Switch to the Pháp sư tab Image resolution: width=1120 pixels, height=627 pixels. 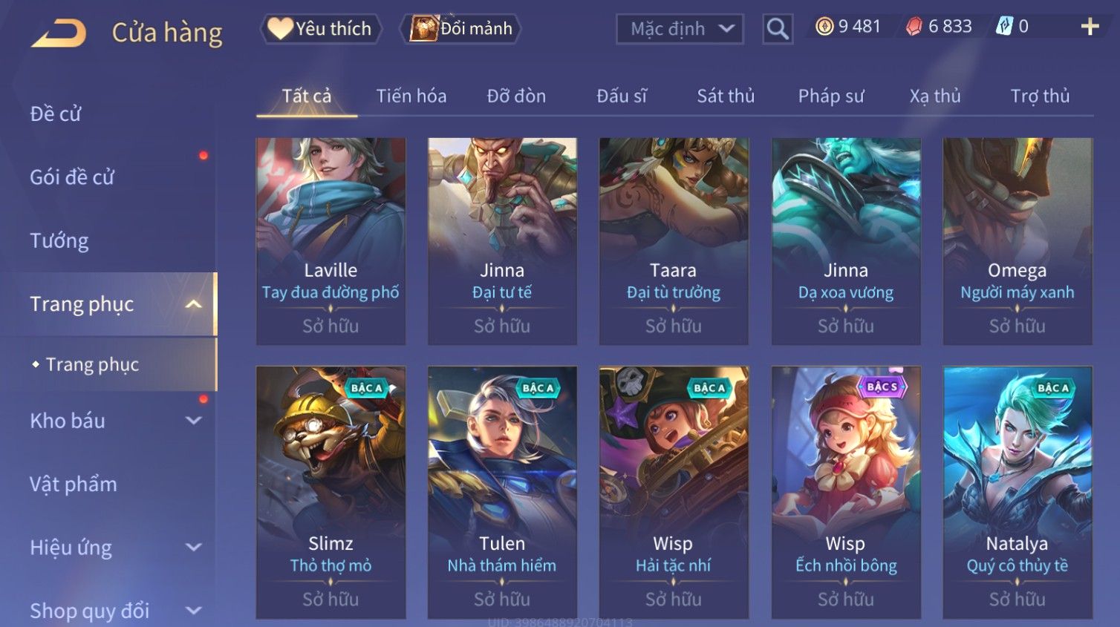tap(831, 96)
